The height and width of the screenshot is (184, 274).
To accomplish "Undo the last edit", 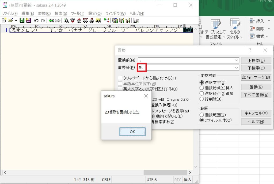I will pos(36,20).
